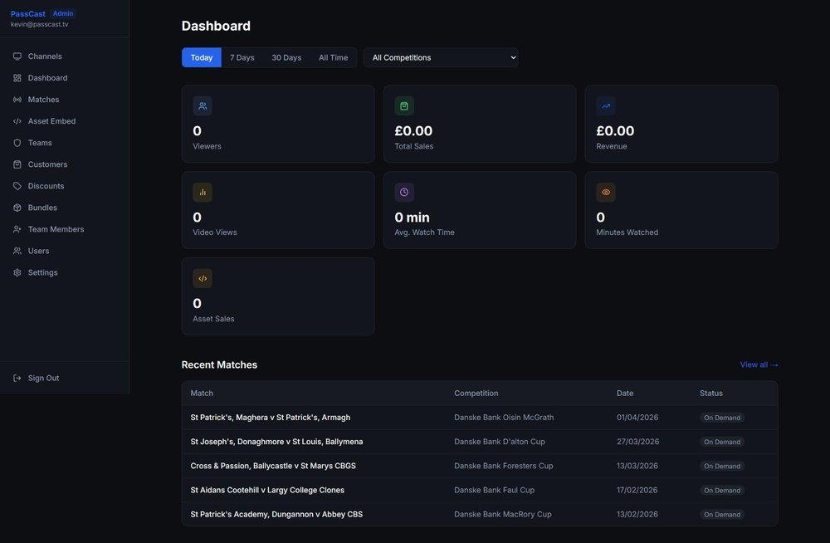The width and height of the screenshot is (830, 543).
Task: Open the All Competitions dropdown
Action: coord(441,56)
